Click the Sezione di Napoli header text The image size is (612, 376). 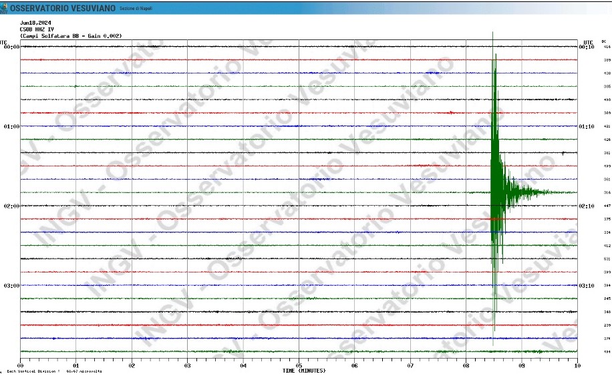coord(136,9)
